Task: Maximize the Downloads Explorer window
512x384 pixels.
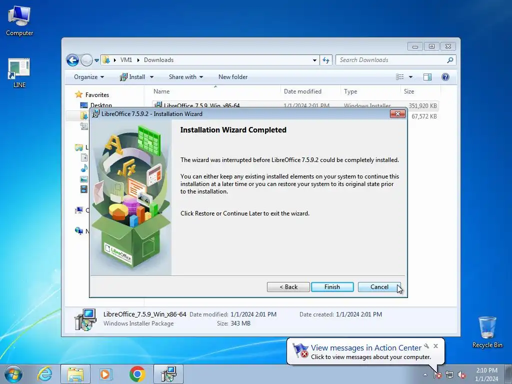Action: point(431,46)
